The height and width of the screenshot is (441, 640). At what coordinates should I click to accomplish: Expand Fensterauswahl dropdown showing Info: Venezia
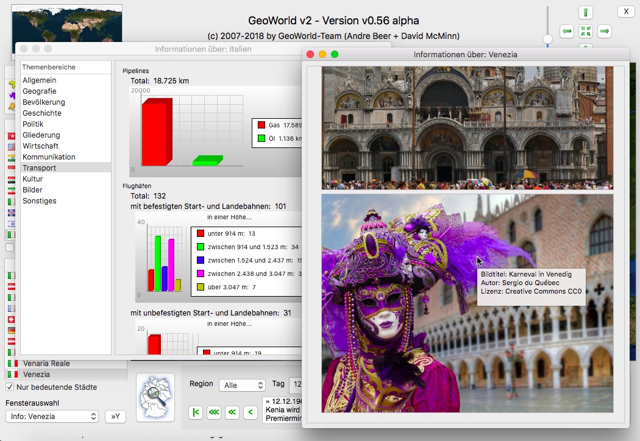(x=52, y=417)
